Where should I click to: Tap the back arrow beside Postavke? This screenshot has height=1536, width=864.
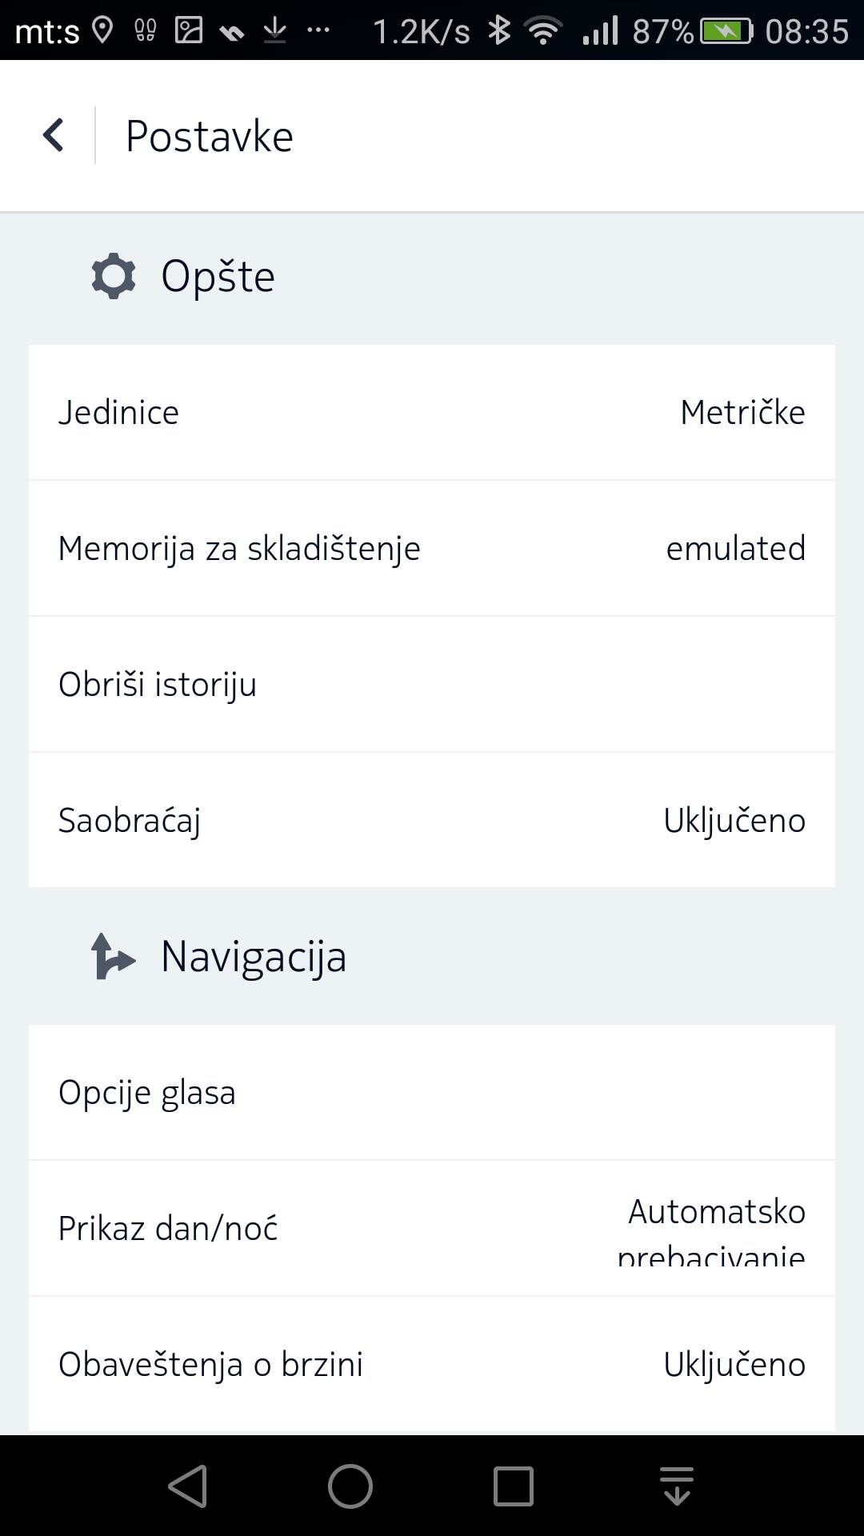(x=53, y=135)
